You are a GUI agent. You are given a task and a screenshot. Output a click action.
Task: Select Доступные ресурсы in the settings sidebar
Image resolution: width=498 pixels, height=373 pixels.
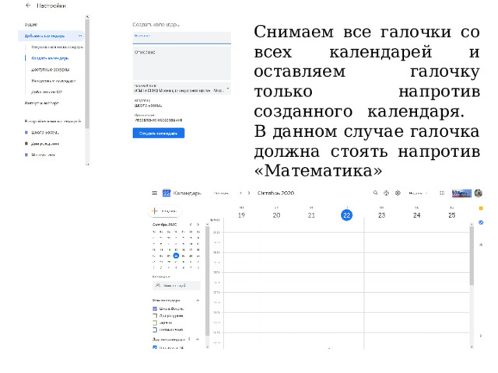50,69
